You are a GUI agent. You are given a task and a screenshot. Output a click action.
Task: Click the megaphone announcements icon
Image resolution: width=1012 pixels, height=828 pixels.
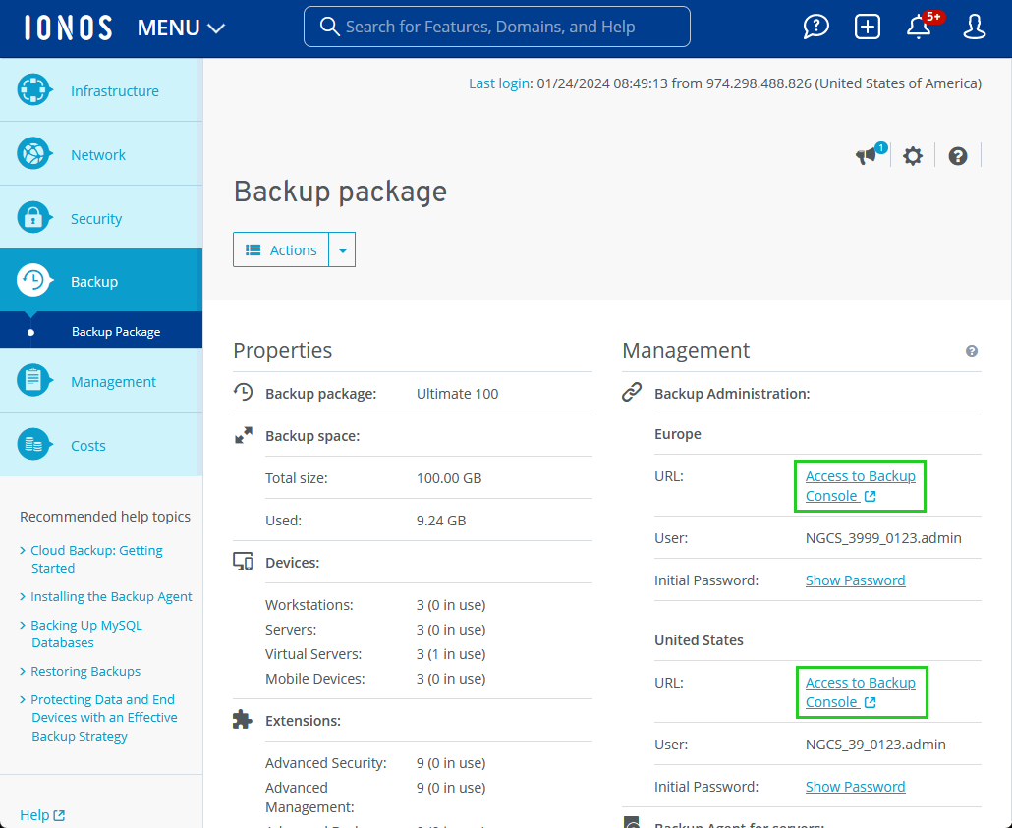click(x=867, y=155)
